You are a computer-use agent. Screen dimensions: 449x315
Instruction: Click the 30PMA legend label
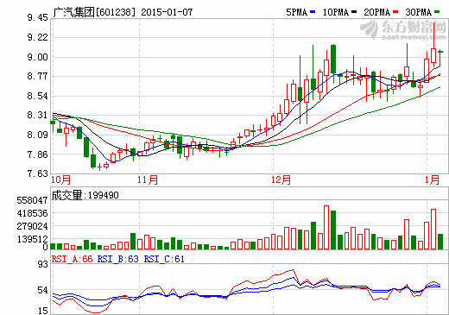(x=418, y=12)
